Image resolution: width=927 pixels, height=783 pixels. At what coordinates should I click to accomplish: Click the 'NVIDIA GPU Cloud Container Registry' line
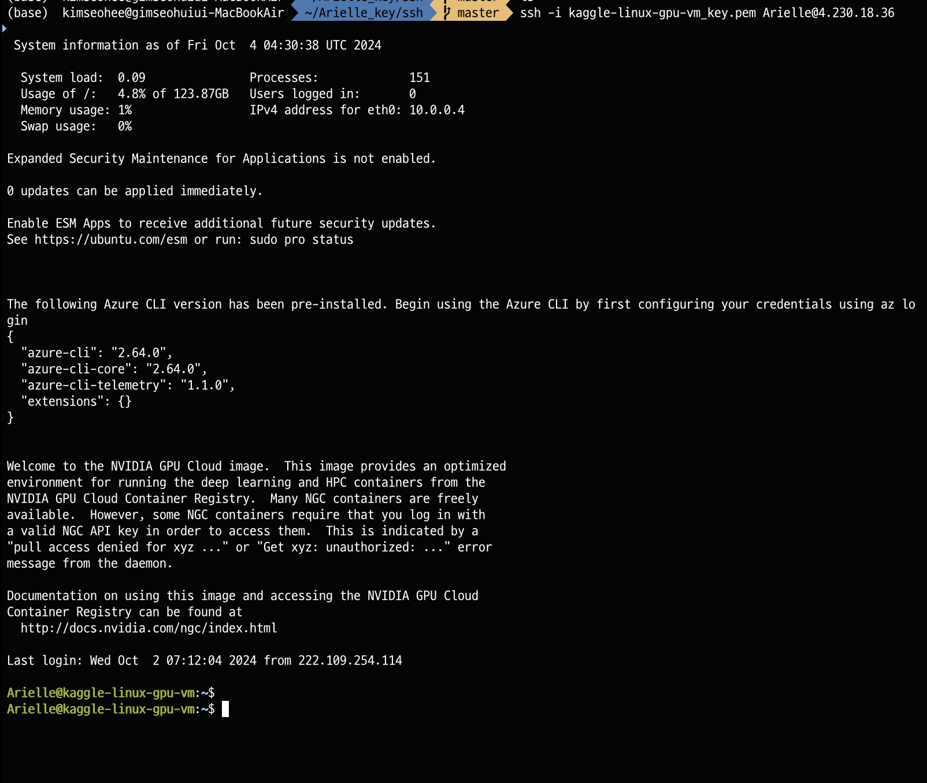coord(243,498)
